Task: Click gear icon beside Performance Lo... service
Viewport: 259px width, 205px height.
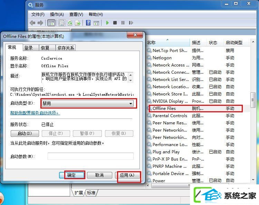Action: 149,144
